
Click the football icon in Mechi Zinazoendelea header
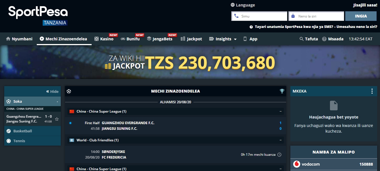(x=69, y=91)
